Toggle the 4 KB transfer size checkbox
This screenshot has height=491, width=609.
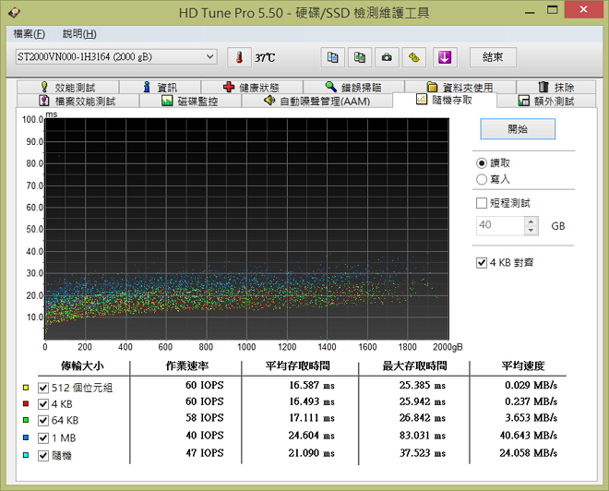click(43, 404)
